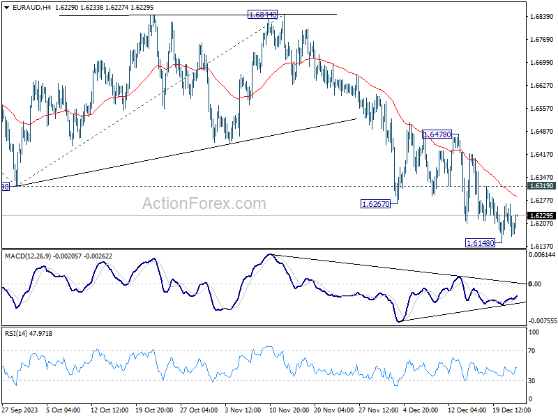Viewport: 558px width, 418px height.
Task: Select the 27 Sep 2023 date label
Action: [20, 410]
